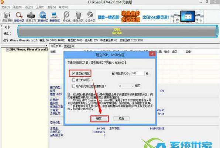This screenshot has height=148, width=220.
Task: Select the 搜索分区 search partition tool
Action: (x=19, y=17)
